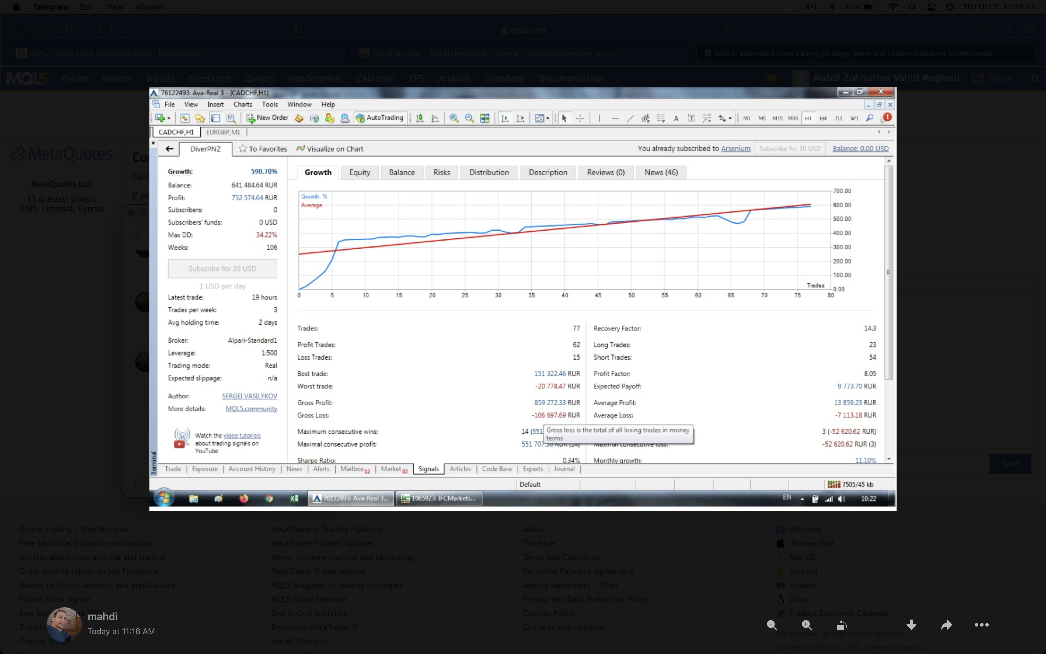Open the MetaEditor yellow book icon
Viewport: 1046px width, 654px height.
point(299,118)
